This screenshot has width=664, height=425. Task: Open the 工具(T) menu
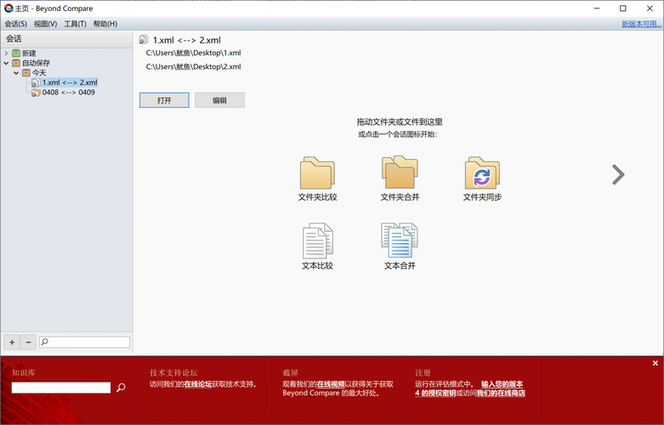(75, 24)
